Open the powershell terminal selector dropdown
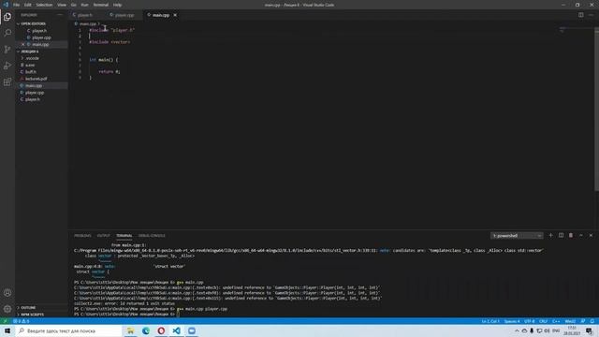This screenshot has width=599, height=337. 517,236
